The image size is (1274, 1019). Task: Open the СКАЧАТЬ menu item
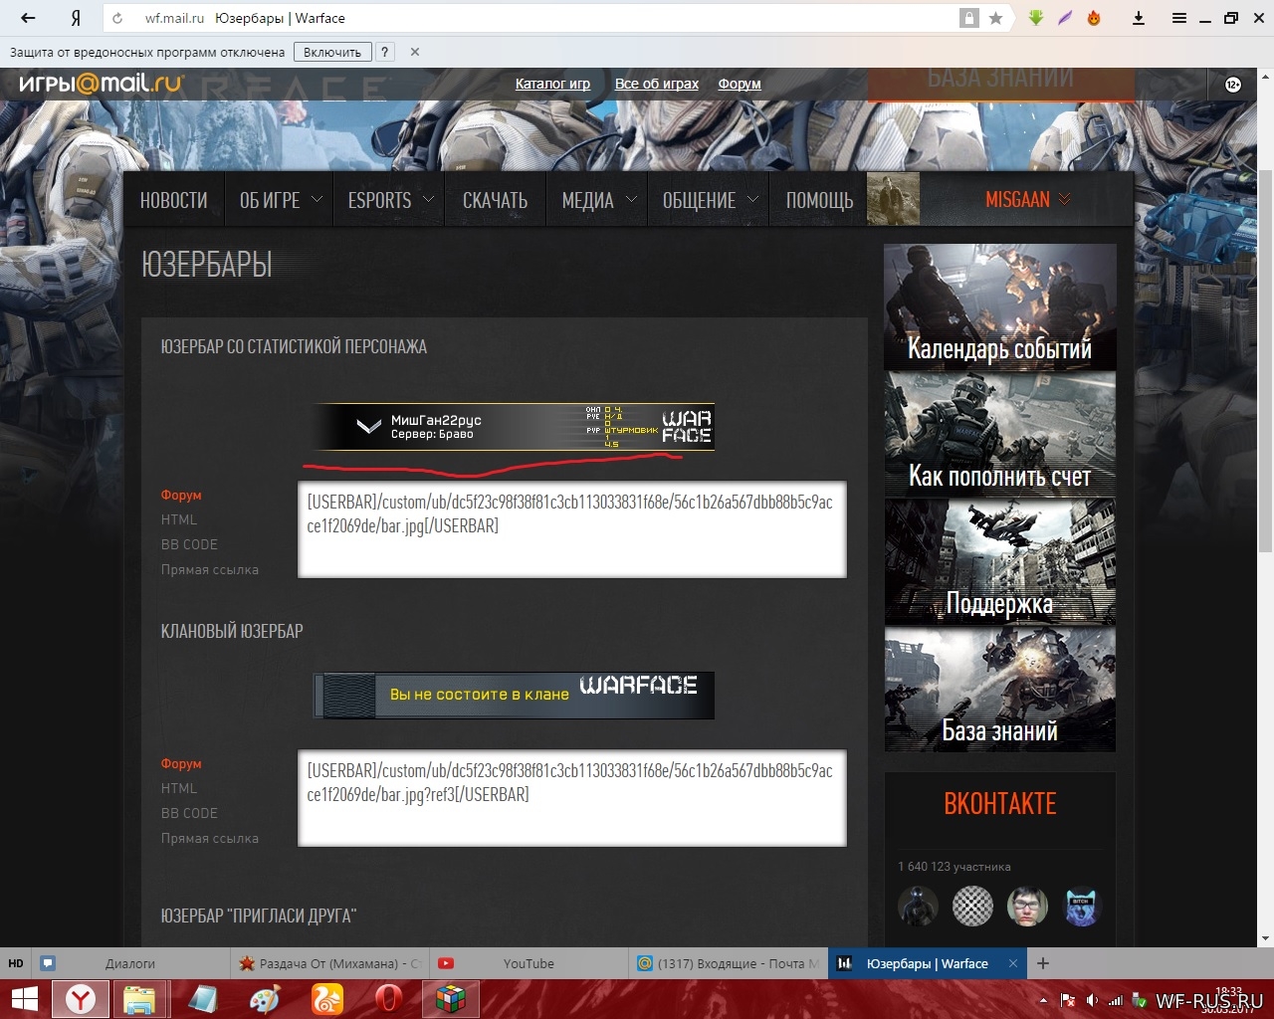[495, 200]
